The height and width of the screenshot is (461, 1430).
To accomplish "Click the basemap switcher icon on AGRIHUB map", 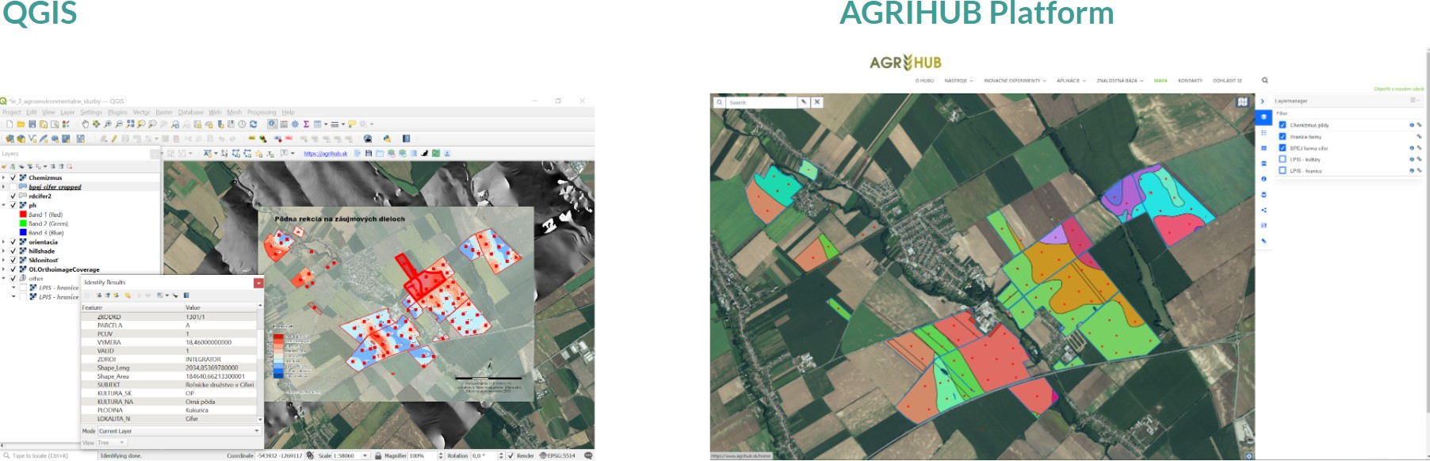I will click(x=1242, y=102).
